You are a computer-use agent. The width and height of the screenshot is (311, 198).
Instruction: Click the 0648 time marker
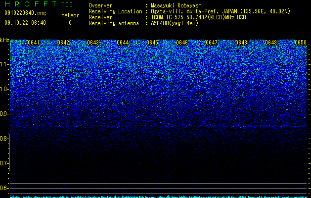coord(241,43)
